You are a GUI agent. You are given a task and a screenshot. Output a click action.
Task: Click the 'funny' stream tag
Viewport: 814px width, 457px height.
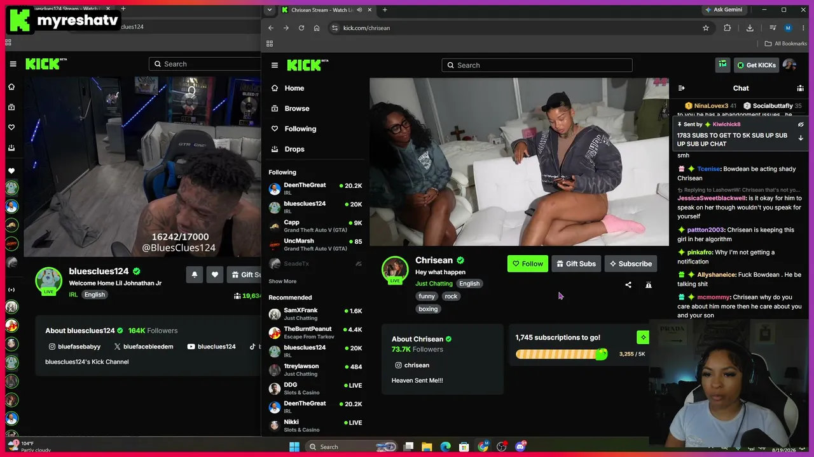pos(427,296)
